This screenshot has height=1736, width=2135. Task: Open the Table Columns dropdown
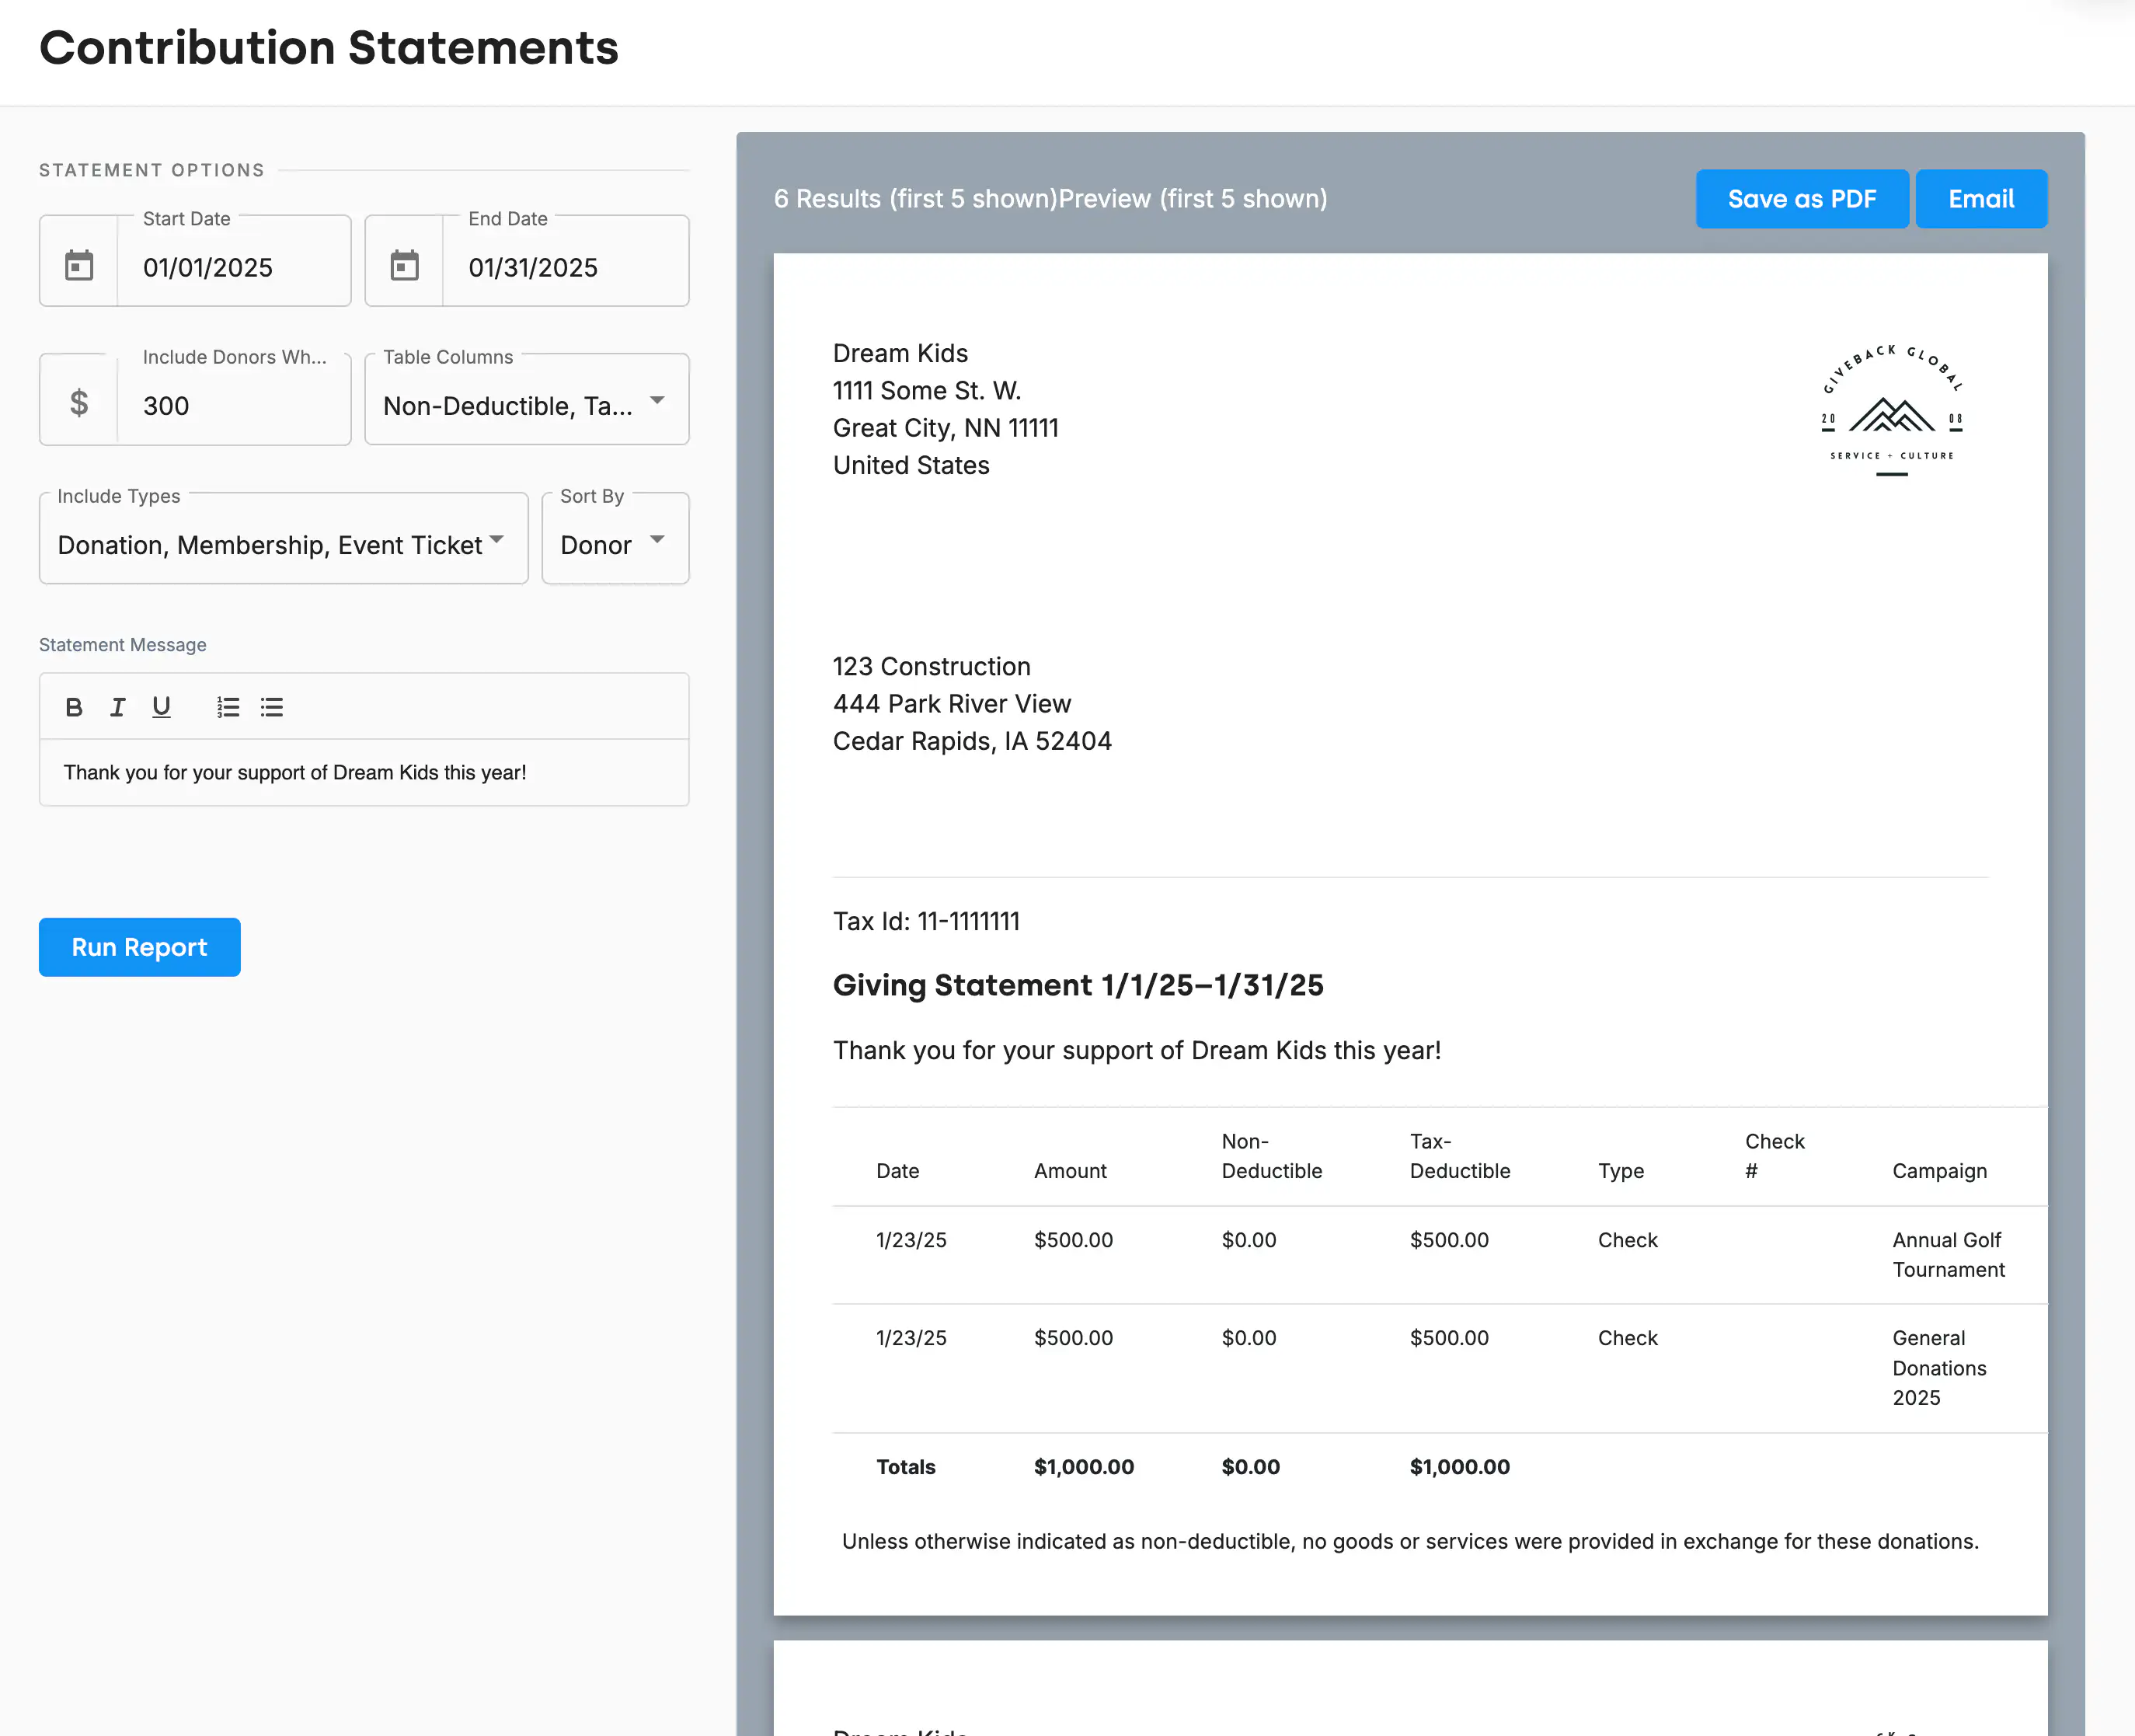click(526, 404)
